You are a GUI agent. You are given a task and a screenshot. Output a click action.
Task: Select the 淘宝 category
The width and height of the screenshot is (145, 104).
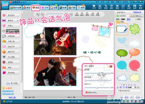coord(13,68)
